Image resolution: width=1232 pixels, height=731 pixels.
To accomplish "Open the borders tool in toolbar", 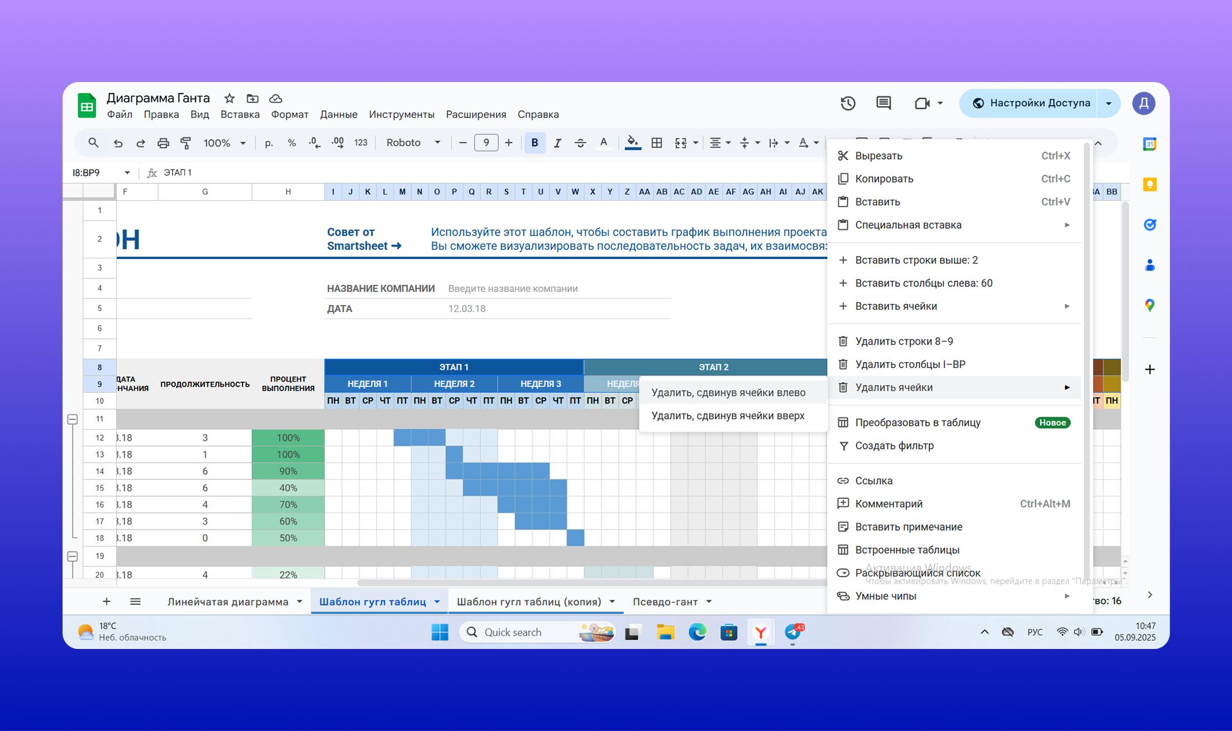I will [657, 143].
